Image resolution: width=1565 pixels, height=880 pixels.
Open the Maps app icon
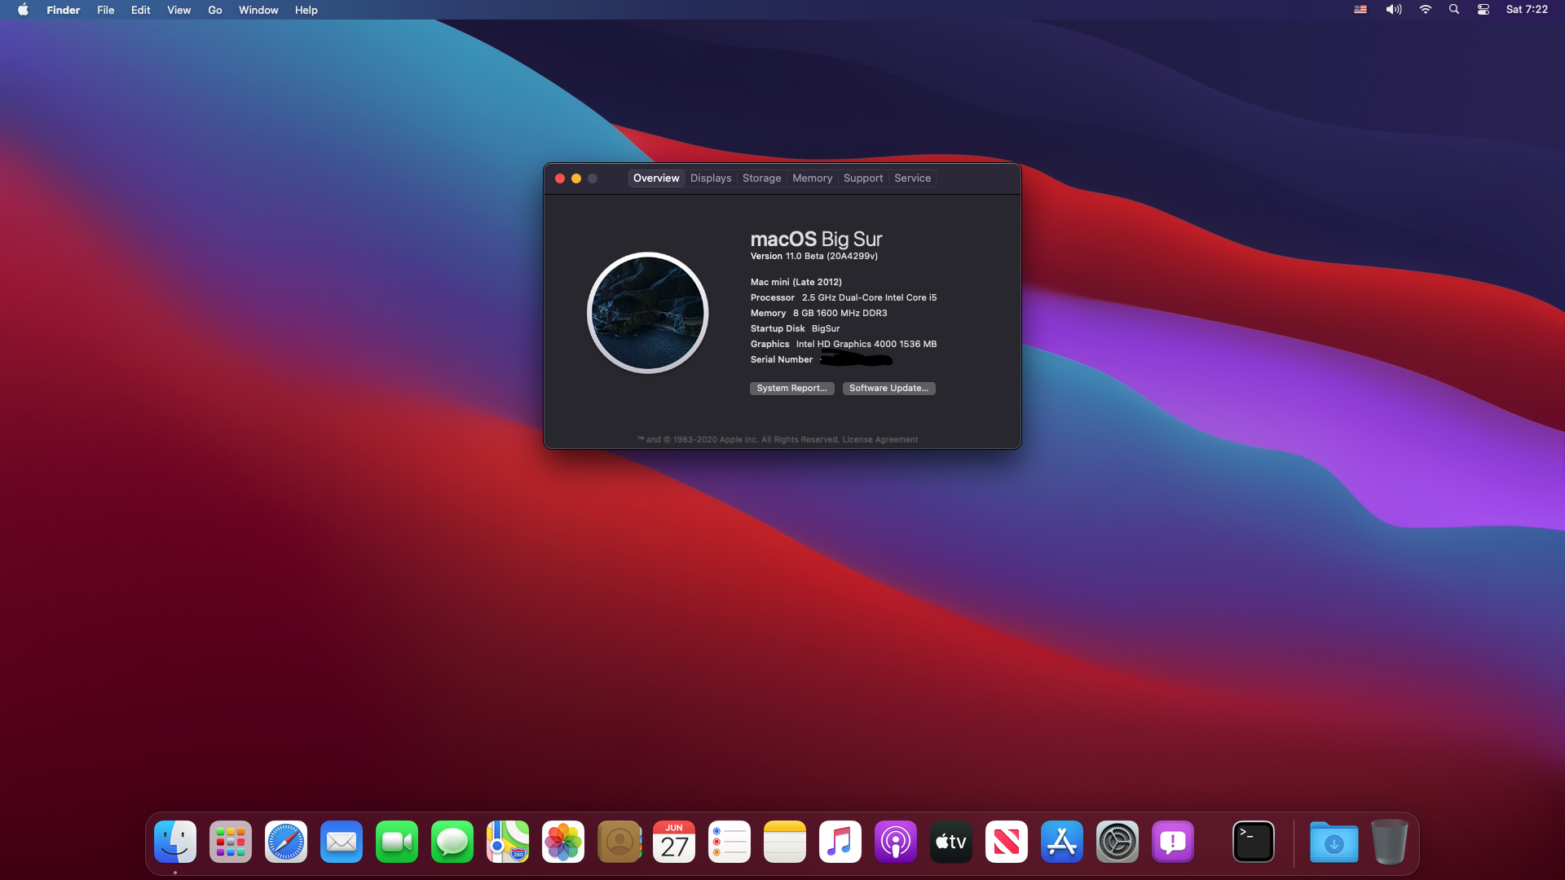(508, 842)
